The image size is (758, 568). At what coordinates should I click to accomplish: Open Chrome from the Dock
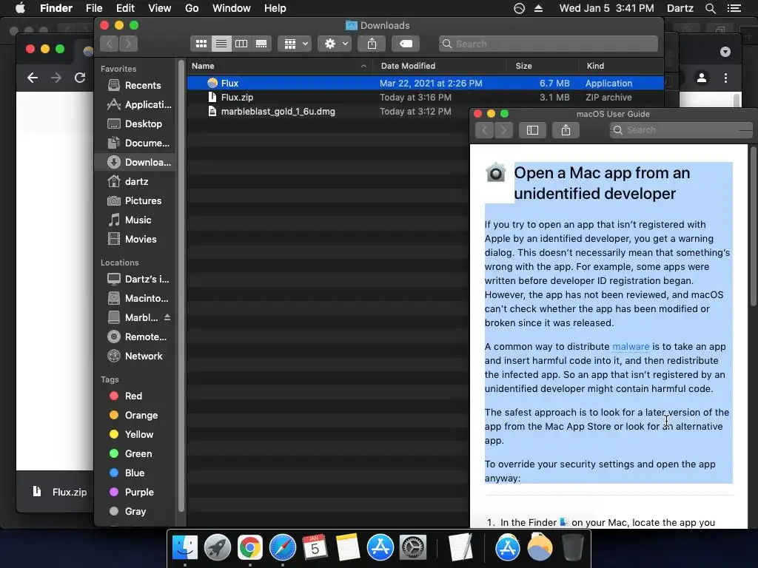click(249, 547)
